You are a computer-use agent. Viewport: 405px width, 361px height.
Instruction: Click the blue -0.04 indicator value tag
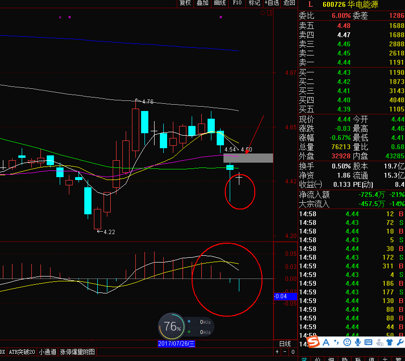pyautogui.click(x=286, y=296)
